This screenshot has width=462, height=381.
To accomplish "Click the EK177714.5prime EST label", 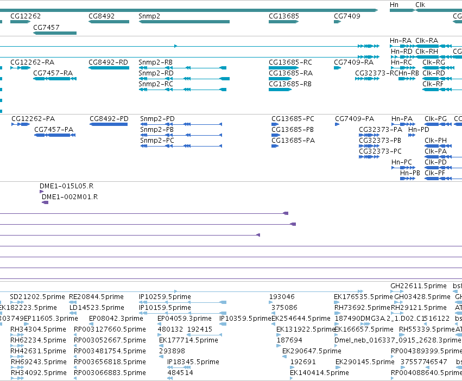I will pyautogui.click(x=188, y=340).
